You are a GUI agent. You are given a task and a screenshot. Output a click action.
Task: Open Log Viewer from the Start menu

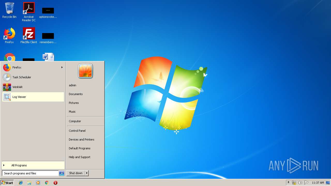pyautogui.click(x=33, y=97)
